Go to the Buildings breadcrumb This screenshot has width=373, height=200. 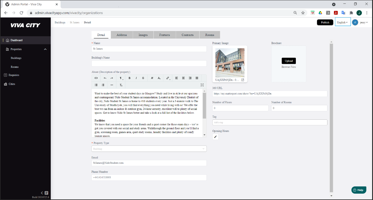pos(60,22)
